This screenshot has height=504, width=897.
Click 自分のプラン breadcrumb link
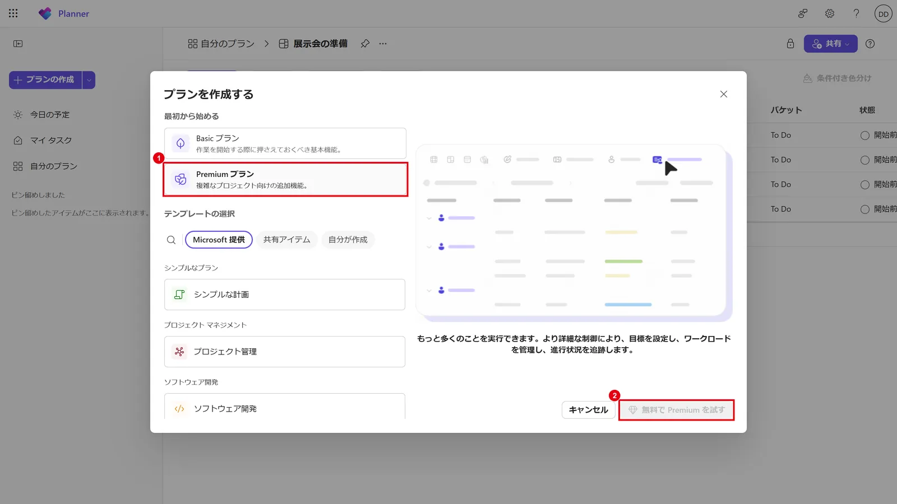point(221,44)
